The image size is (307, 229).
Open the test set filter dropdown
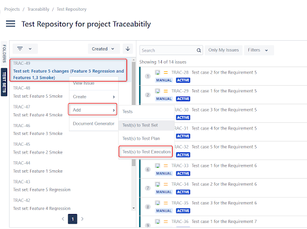pos(25,49)
